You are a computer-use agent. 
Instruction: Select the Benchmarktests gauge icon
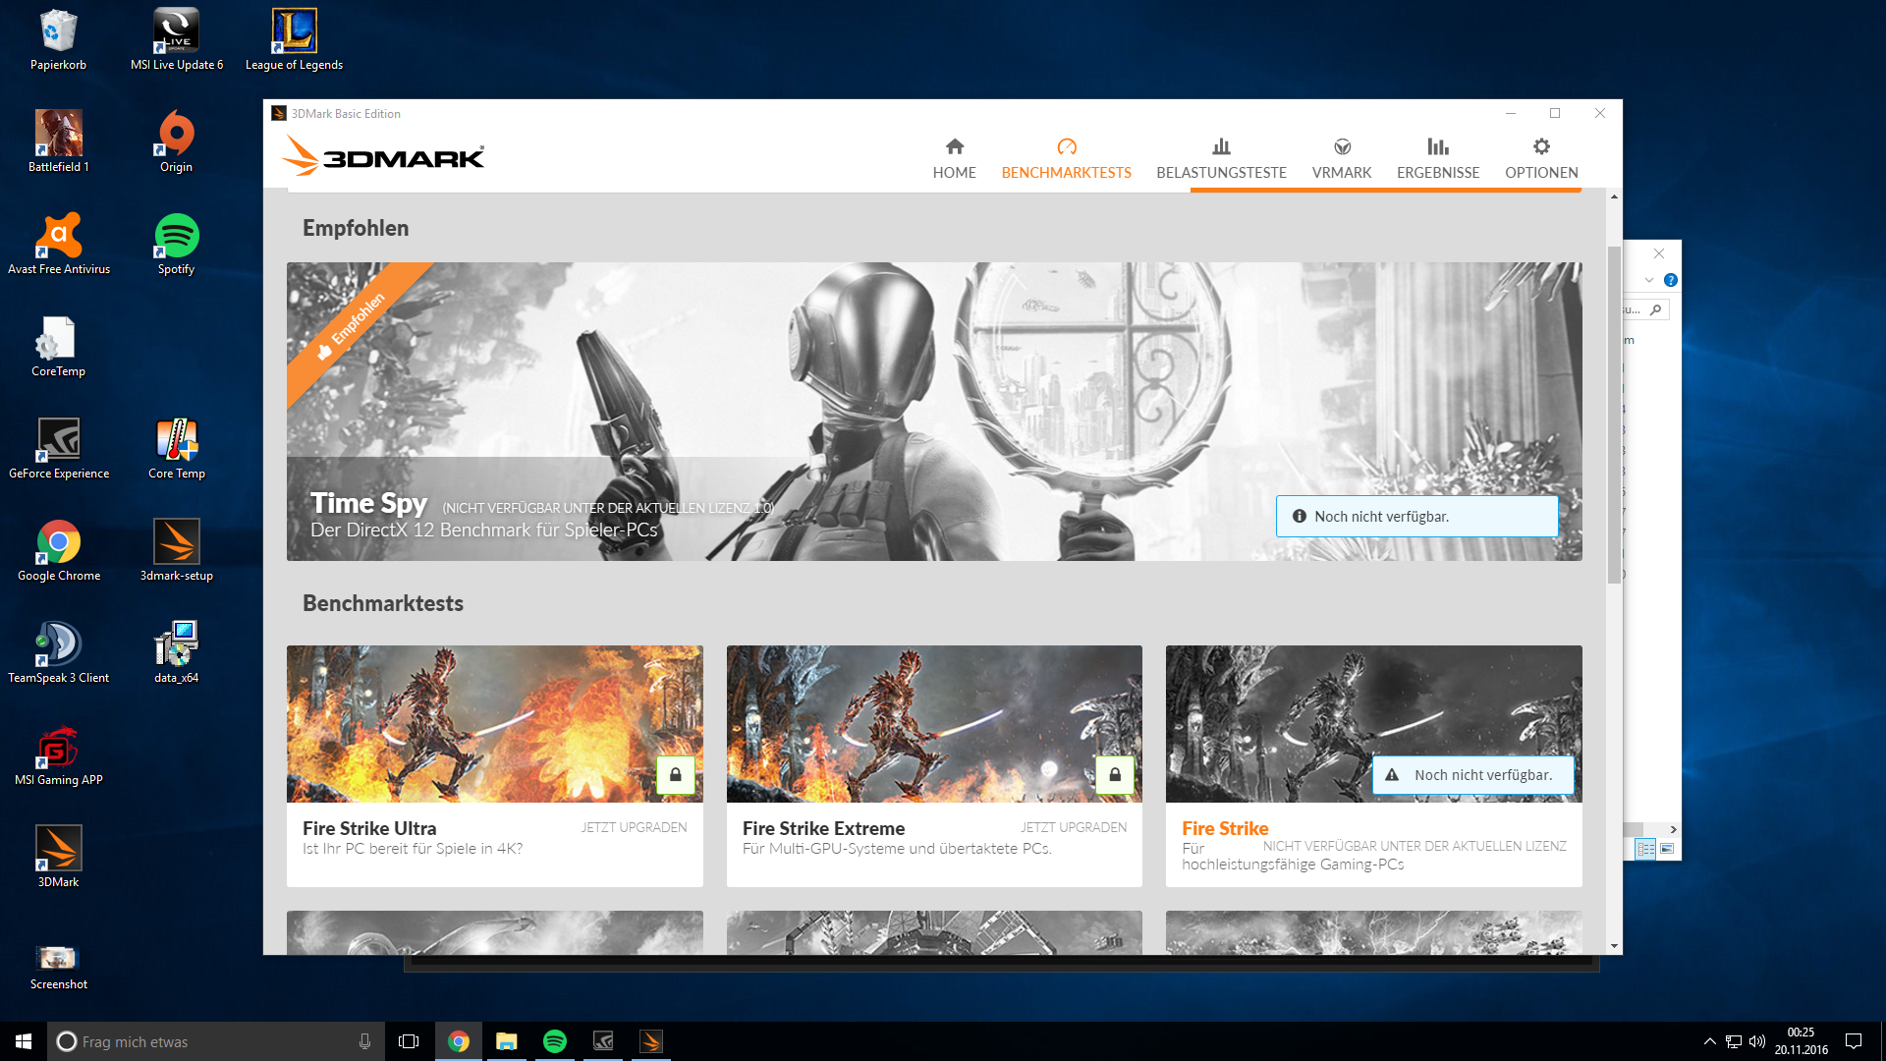(1066, 147)
